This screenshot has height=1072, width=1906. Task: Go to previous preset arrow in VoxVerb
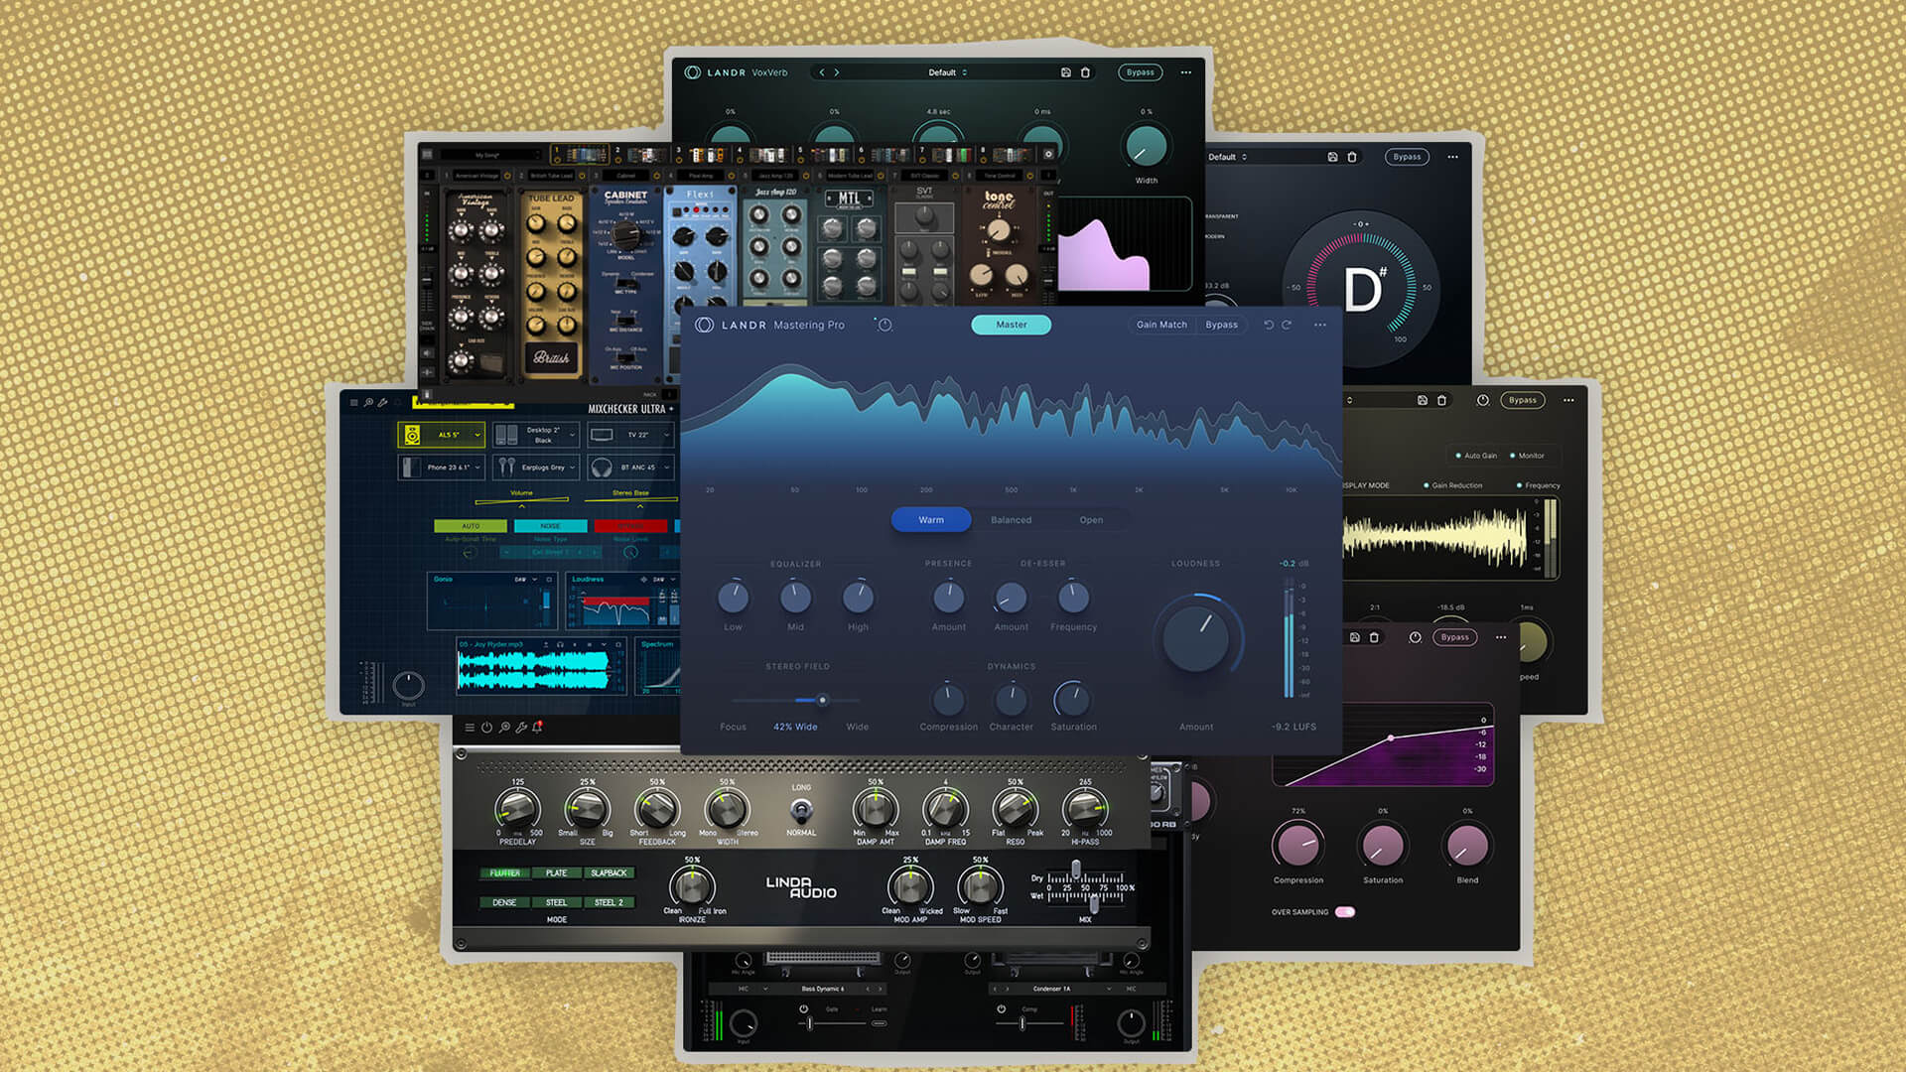821,72
